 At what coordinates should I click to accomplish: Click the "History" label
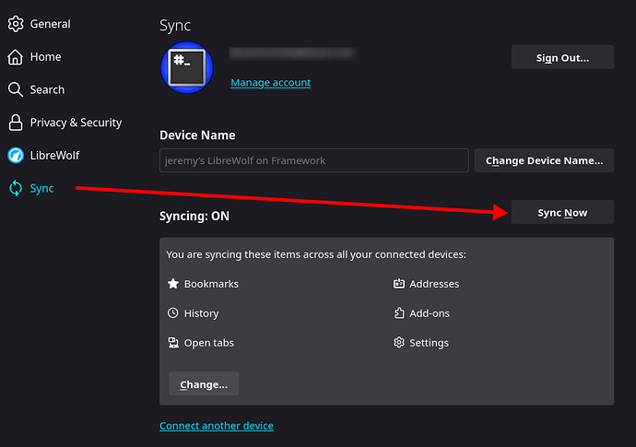pos(201,313)
